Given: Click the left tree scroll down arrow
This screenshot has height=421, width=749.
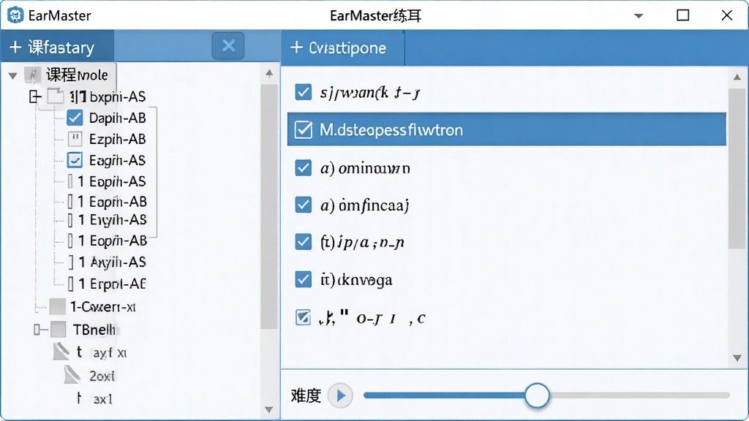Looking at the screenshot, I should [x=269, y=410].
